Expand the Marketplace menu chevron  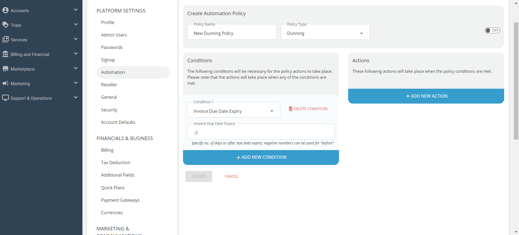76,68
